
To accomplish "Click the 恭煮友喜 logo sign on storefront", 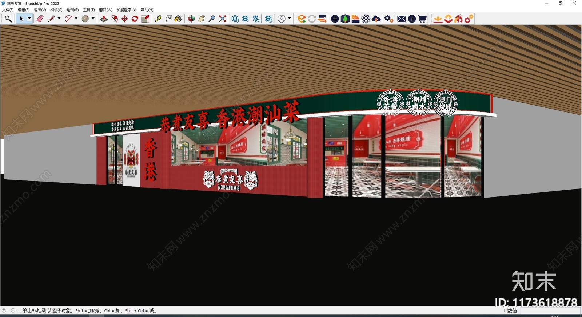I will (231, 179).
